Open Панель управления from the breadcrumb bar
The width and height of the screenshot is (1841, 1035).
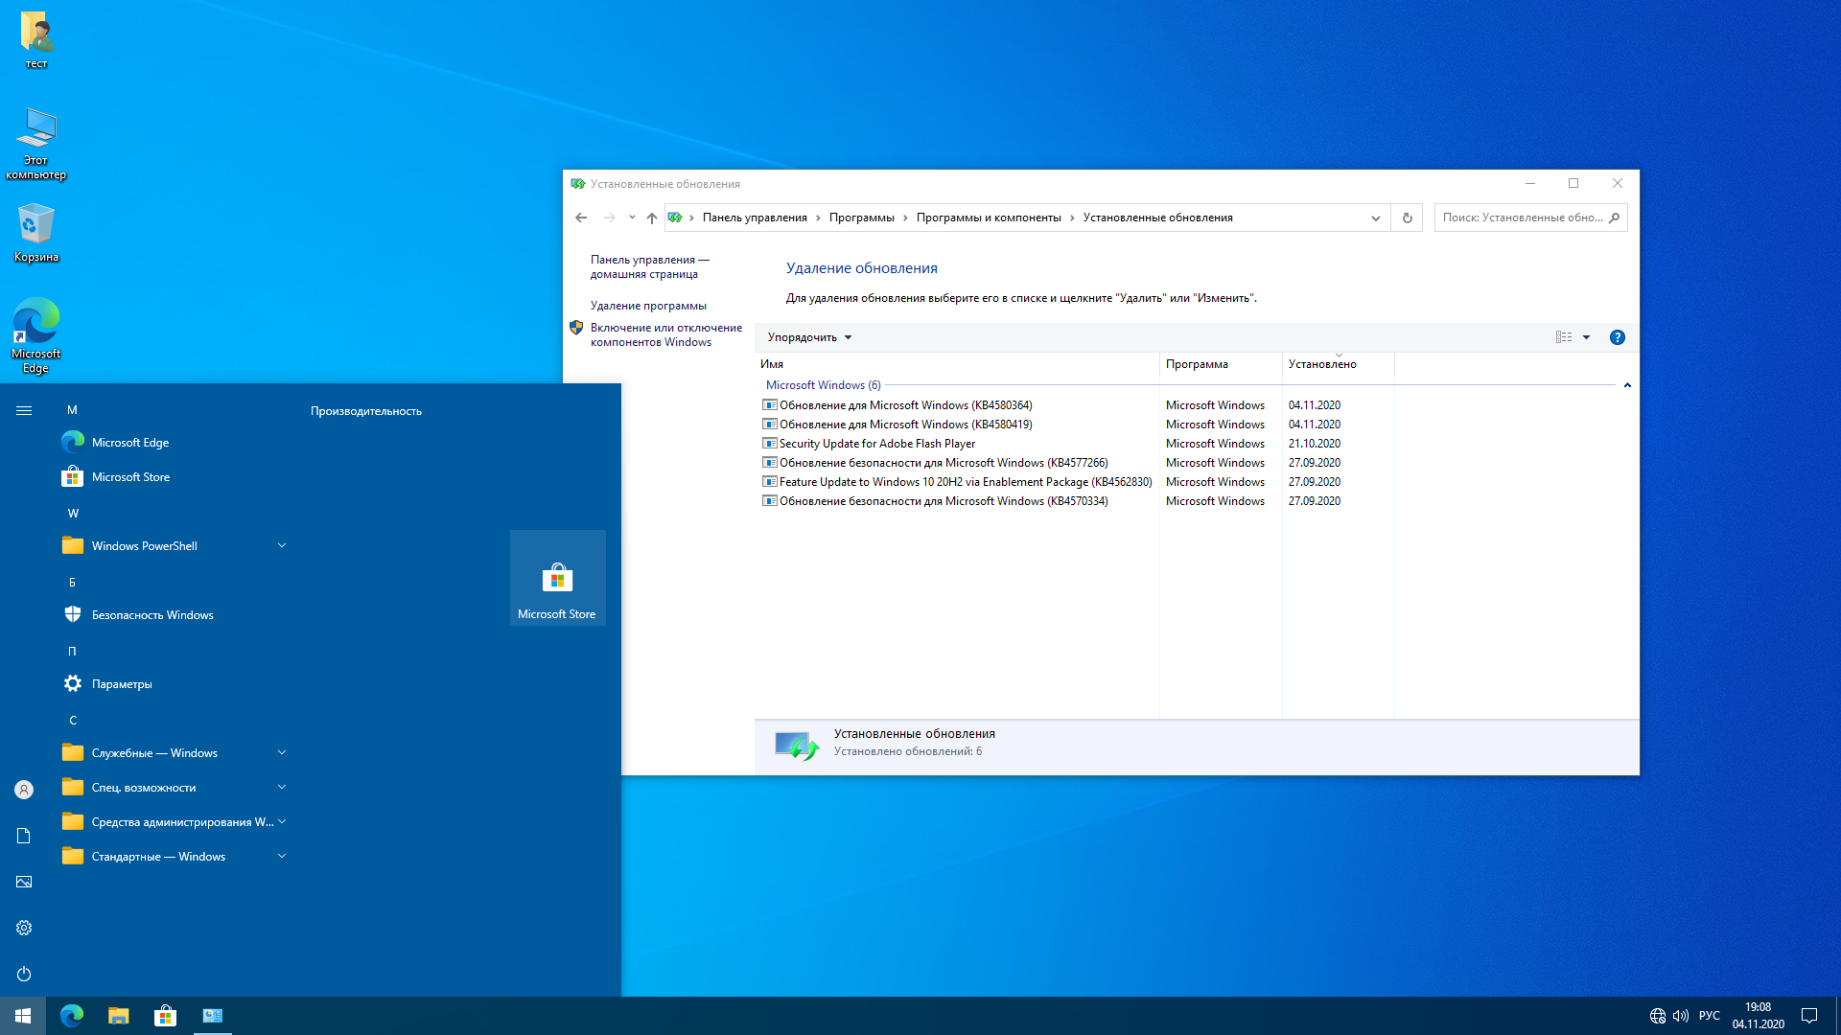tap(754, 218)
